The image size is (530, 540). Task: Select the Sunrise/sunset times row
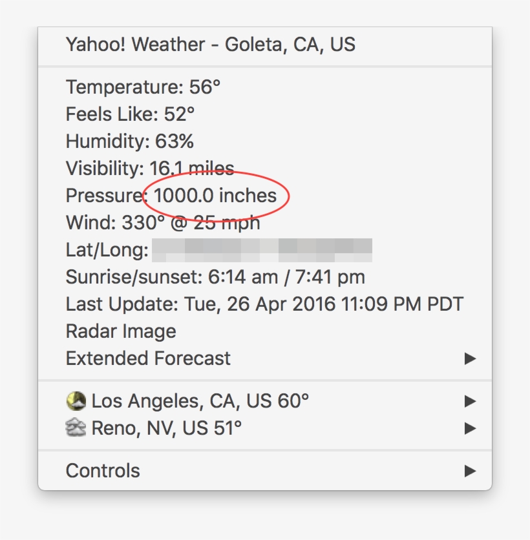[213, 276]
